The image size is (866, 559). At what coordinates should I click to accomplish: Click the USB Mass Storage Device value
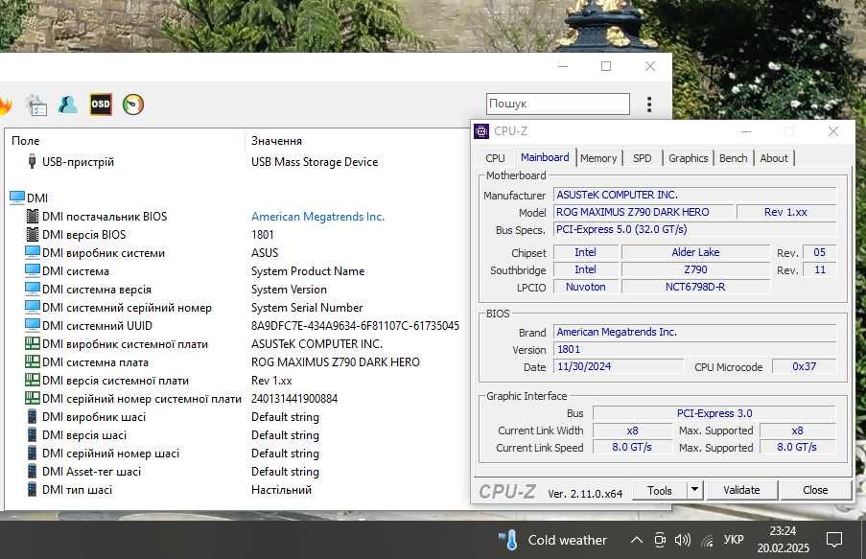point(315,161)
